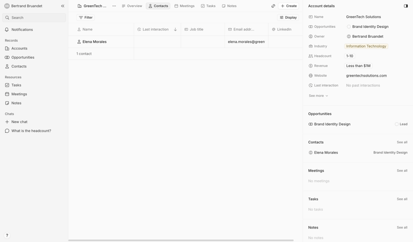Click the Lead stage status
413x242 pixels.
coord(401,124)
